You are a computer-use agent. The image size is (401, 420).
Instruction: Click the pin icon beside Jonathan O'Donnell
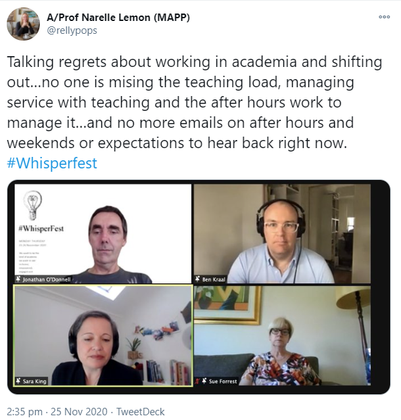[18, 279]
